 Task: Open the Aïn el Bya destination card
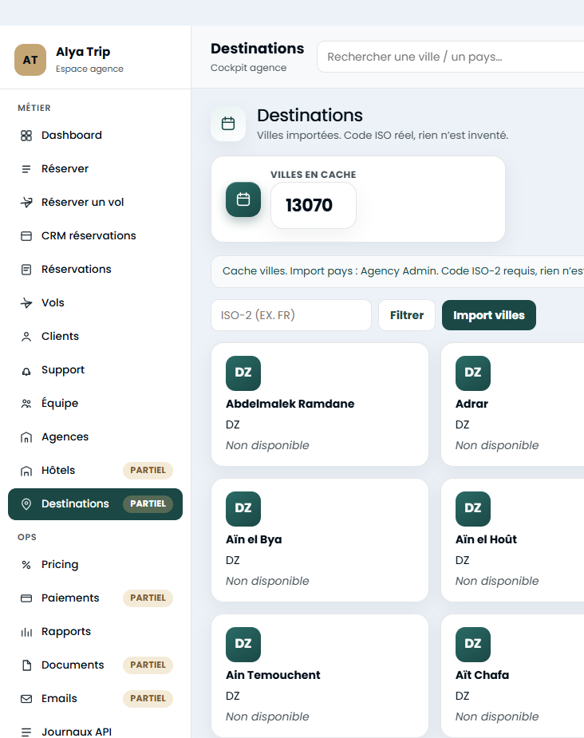pyautogui.click(x=320, y=540)
